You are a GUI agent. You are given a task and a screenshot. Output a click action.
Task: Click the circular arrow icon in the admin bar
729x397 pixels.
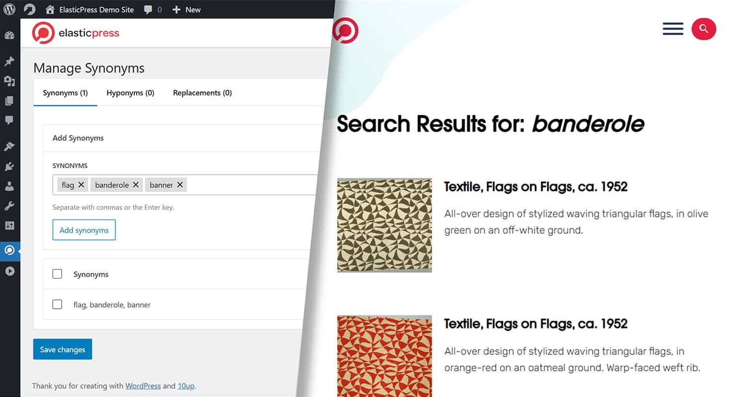30,9
